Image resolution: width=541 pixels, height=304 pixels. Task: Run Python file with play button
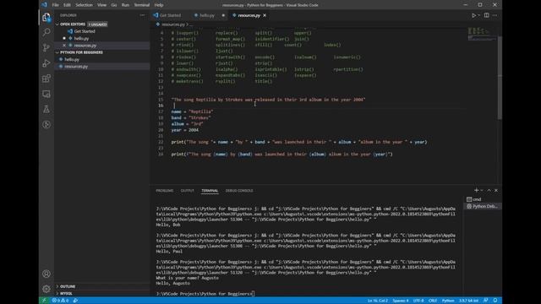point(473,15)
